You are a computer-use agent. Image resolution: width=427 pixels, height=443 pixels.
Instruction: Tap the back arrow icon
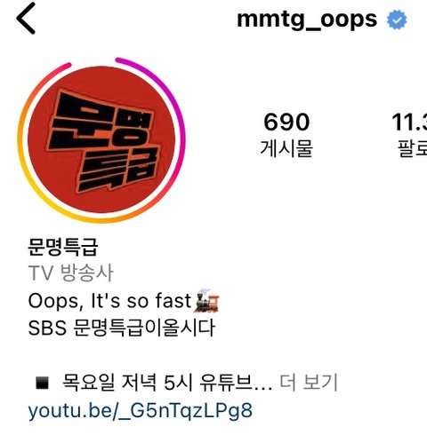(26, 19)
